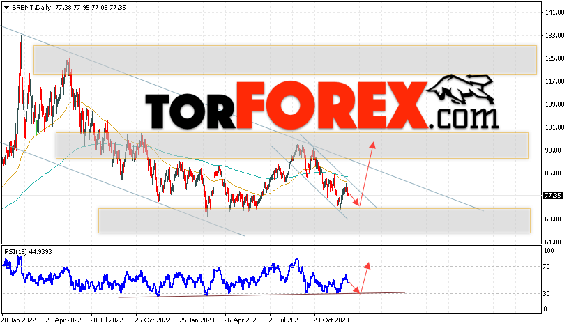Click the RSI scale label 100
This screenshot has width=569, height=328.
[549, 251]
